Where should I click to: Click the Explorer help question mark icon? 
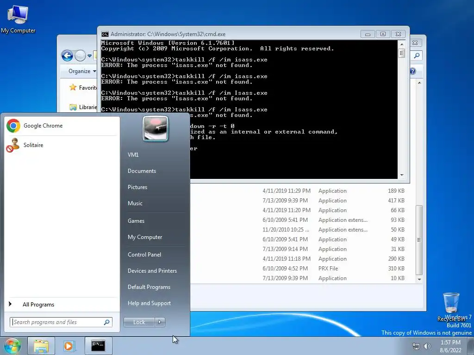[413, 71]
